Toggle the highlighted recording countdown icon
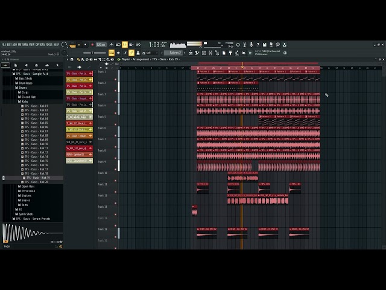 coord(125,45)
